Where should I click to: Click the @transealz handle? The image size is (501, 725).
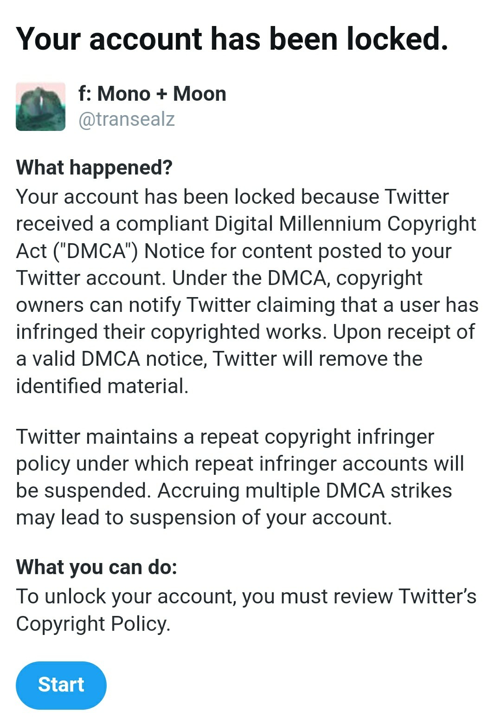(x=126, y=119)
